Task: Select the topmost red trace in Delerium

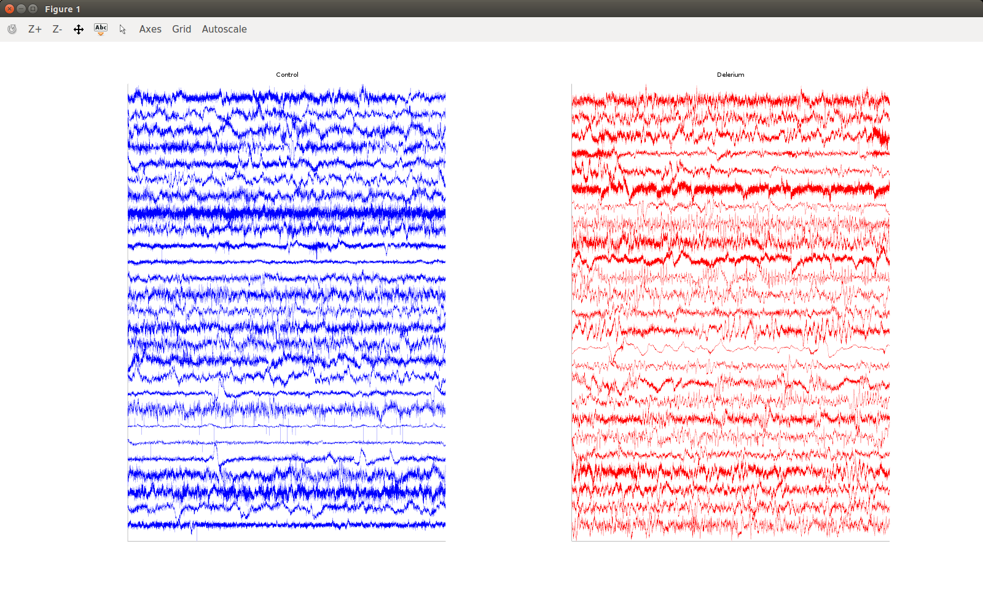Action: coord(730,99)
